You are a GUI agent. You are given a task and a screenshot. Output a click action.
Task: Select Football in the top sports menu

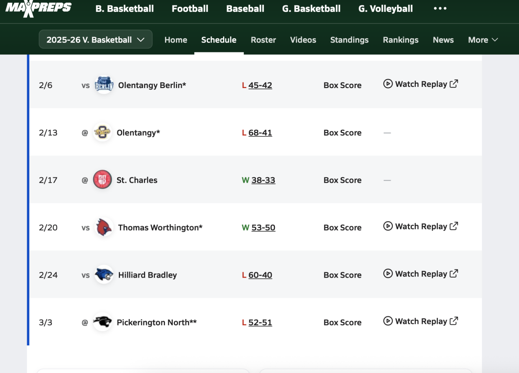coord(190,9)
